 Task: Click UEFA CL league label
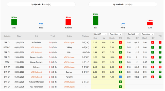7,47
